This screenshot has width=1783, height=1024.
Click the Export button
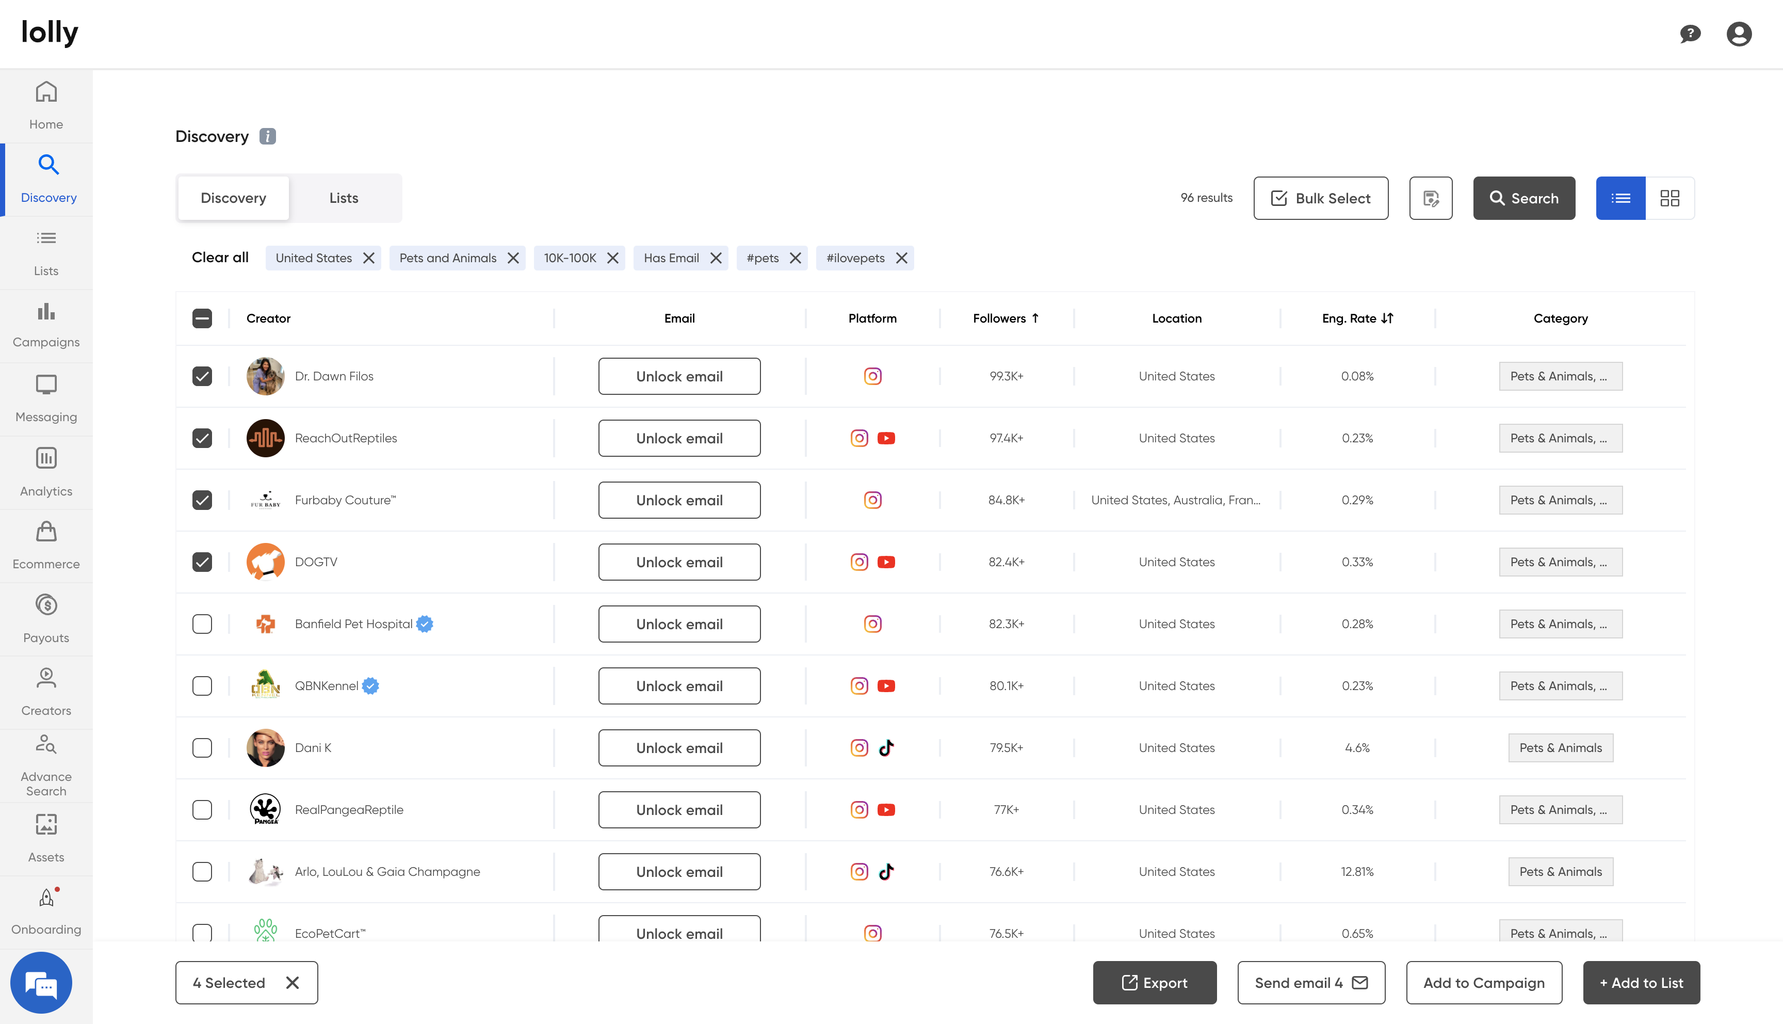click(x=1154, y=983)
